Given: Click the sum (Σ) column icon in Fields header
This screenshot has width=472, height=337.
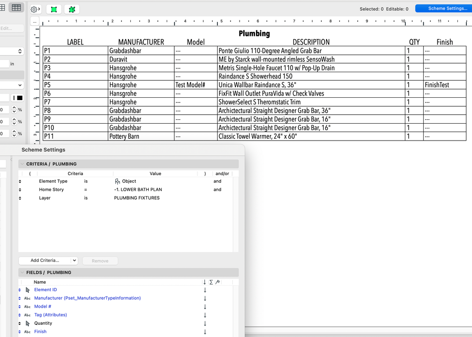Looking at the screenshot, I should [x=211, y=281].
